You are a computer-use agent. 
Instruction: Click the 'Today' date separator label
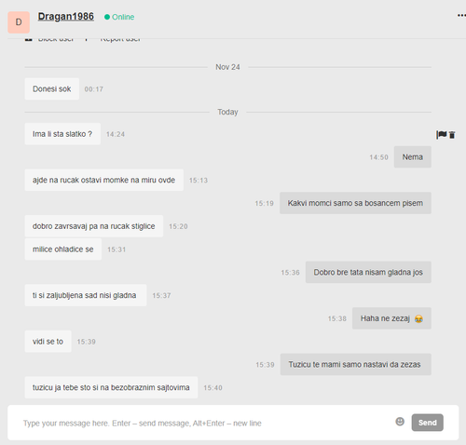coord(227,112)
